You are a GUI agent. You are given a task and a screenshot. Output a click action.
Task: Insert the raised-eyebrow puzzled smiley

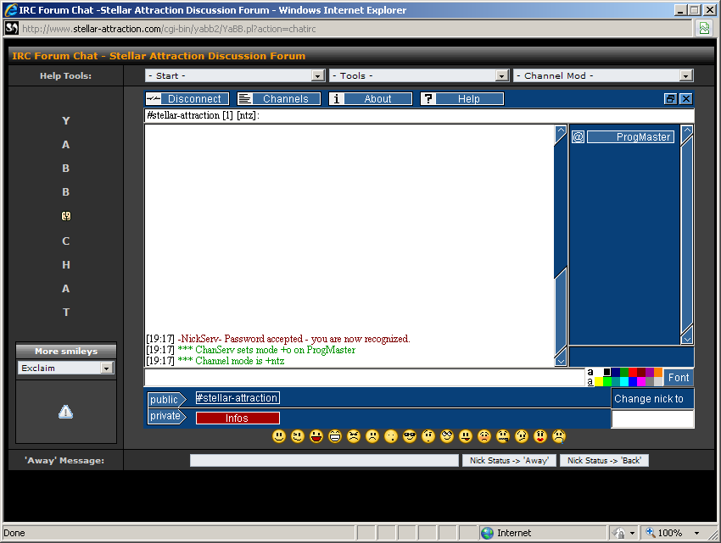coord(428,436)
